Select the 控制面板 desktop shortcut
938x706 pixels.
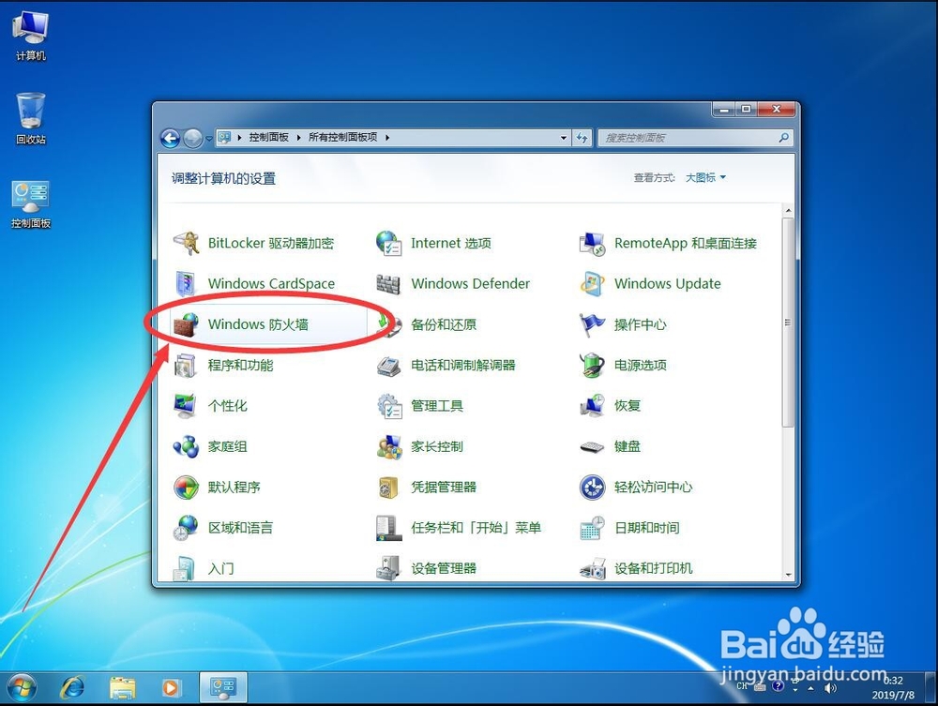(x=31, y=204)
